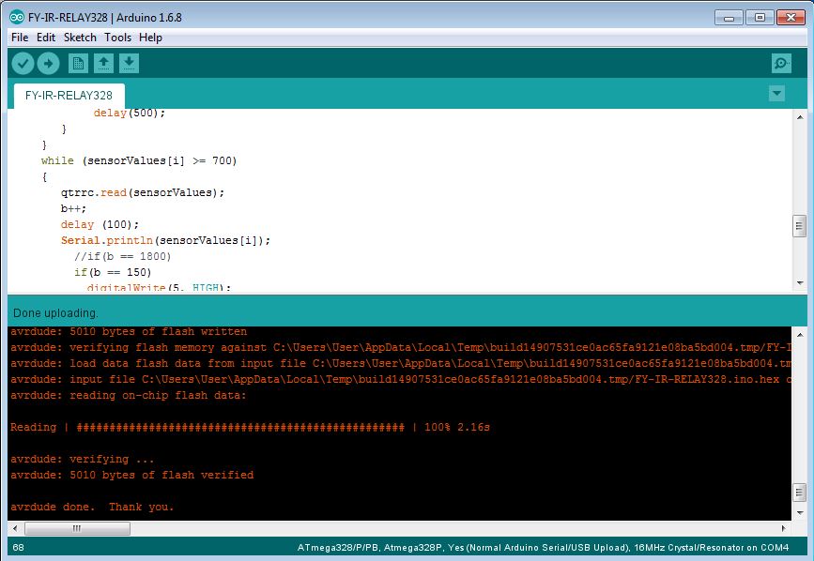Click the 'delay(500);' code line
Screen dimensions: 814x561
(130, 113)
